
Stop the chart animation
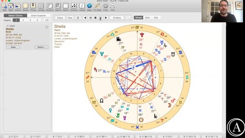click(x=95, y=18)
